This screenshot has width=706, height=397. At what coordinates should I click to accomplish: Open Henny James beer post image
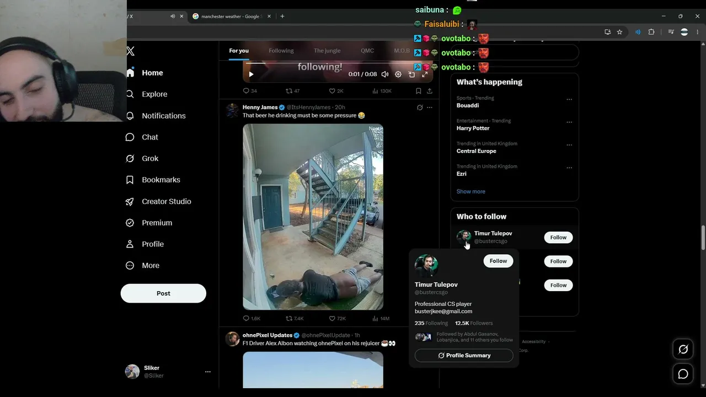click(x=313, y=217)
